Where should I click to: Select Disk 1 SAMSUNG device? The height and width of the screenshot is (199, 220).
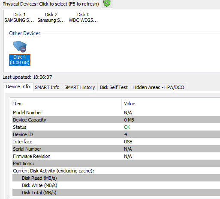[19, 18]
